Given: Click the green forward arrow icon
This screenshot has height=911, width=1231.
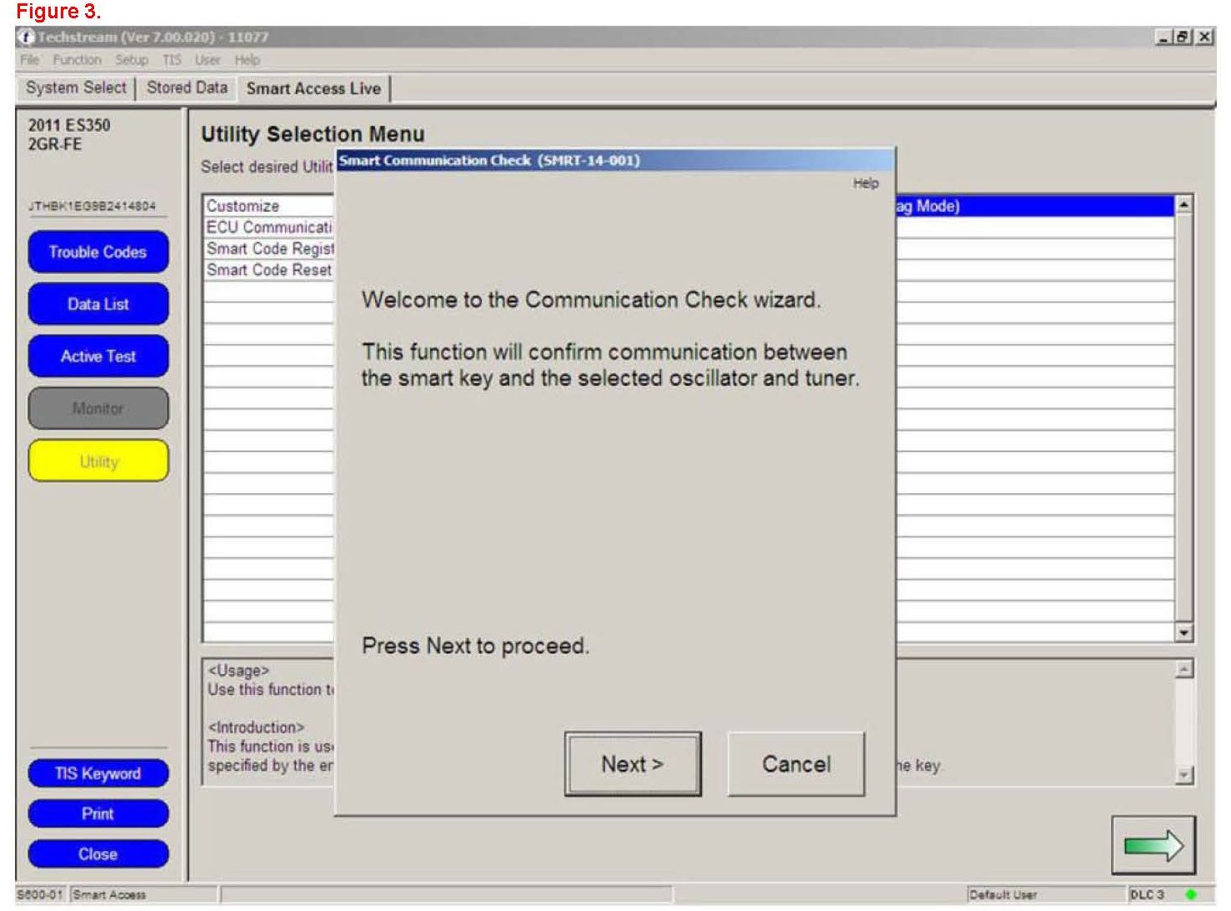Looking at the screenshot, I should [1153, 846].
